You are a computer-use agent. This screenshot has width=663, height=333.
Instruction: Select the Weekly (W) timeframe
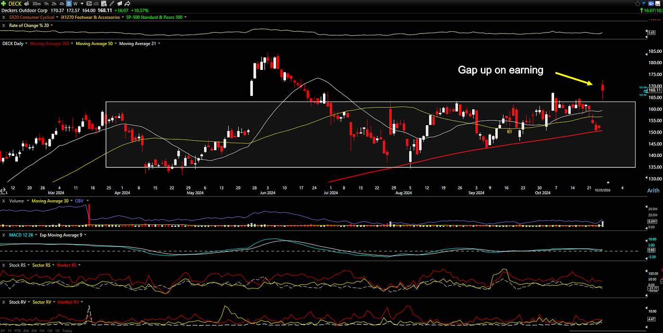coord(75,4)
